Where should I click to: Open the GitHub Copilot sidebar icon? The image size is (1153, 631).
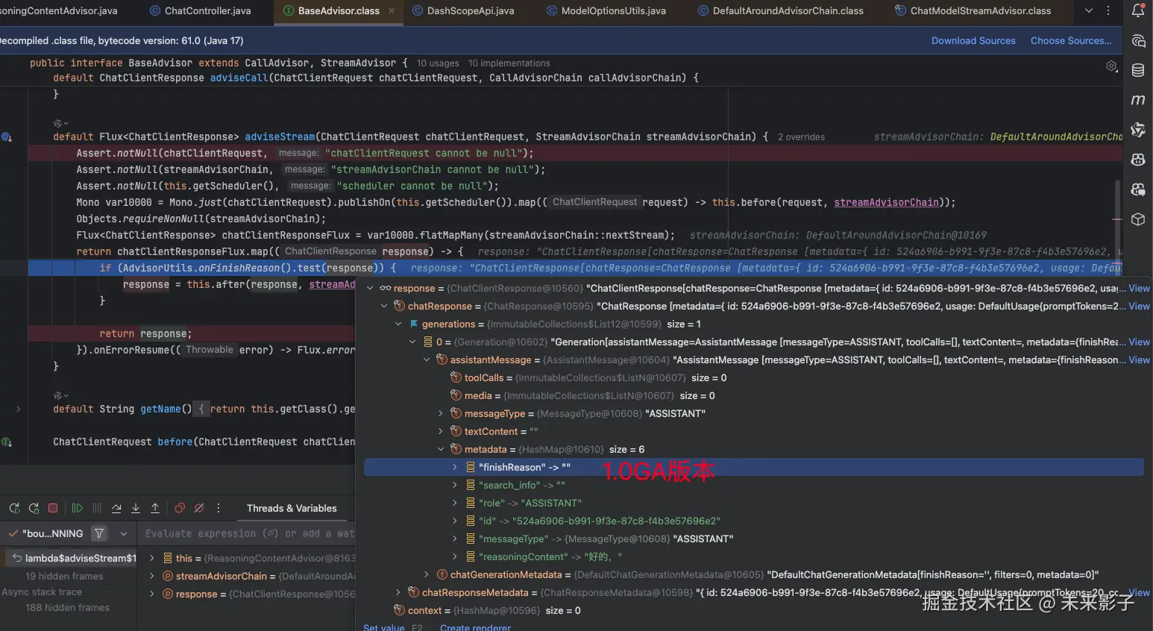[1138, 160]
